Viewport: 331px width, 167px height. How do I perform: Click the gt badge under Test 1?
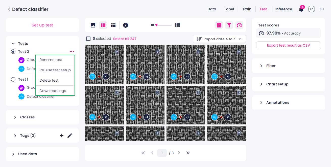pyautogui.click(x=22, y=88)
